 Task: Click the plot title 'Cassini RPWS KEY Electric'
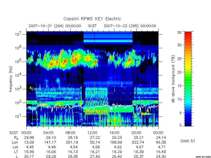(92, 19)
